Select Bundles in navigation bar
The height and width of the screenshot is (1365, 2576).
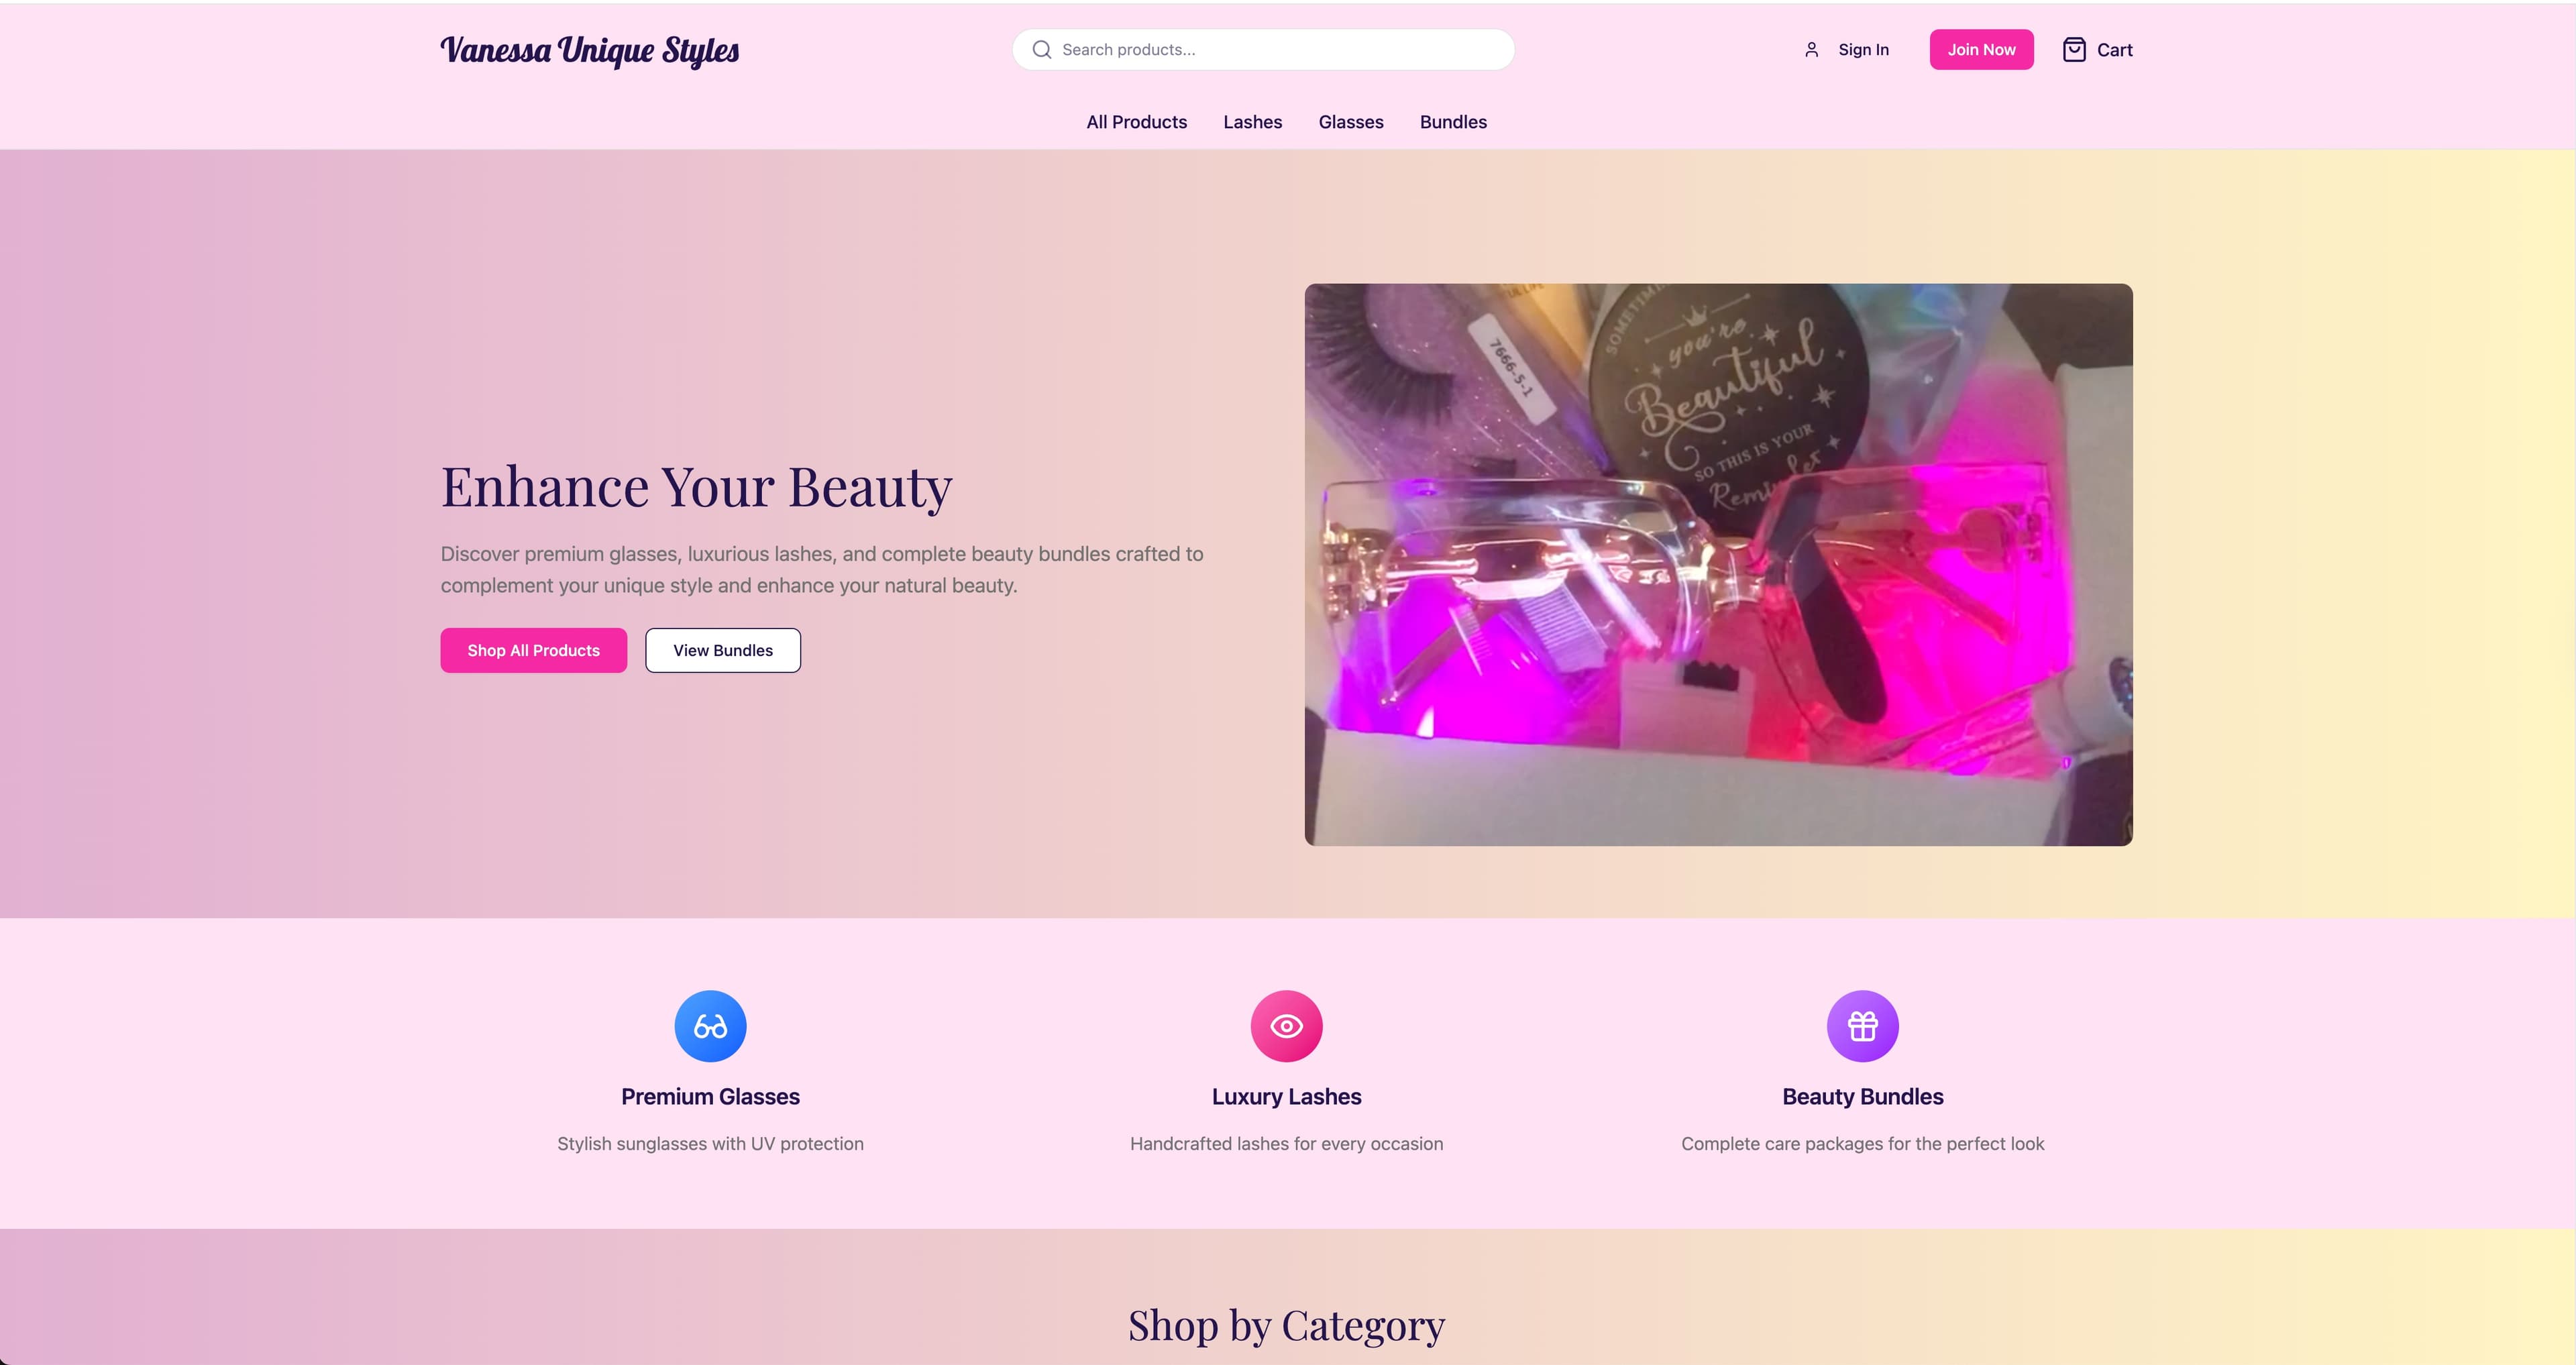pyautogui.click(x=1453, y=122)
